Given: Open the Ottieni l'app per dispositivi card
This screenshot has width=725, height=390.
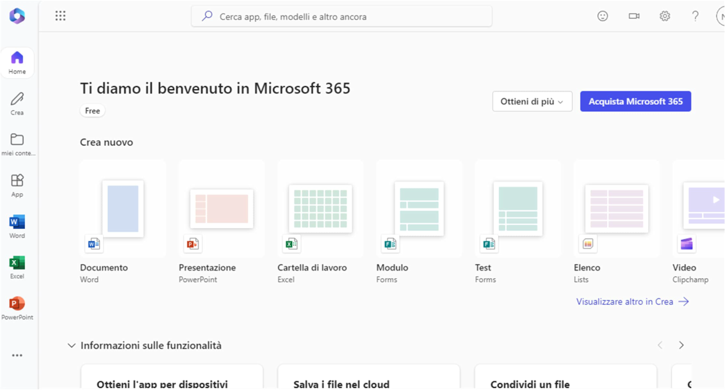Looking at the screenshot, I should pyautogui.click(x=172, y=377).
